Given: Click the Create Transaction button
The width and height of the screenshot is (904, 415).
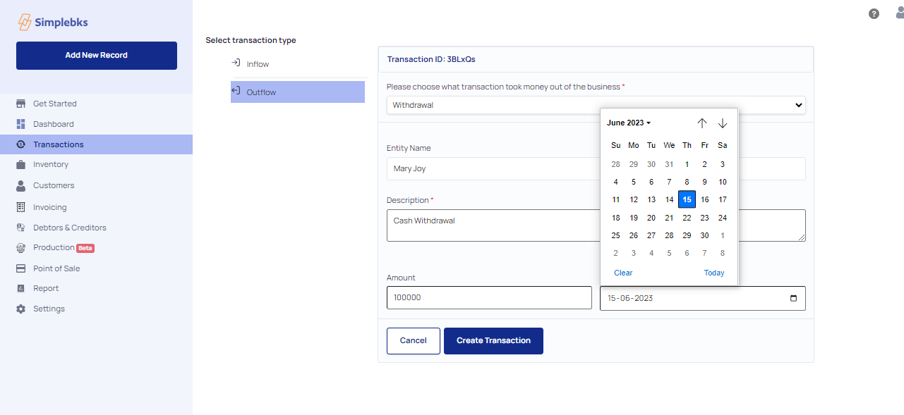Looking at the screenshot, I should click(x=493, y=341).
